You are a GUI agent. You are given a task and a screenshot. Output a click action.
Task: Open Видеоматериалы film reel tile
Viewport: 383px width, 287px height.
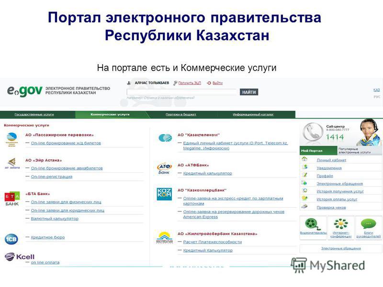point(313,227)
